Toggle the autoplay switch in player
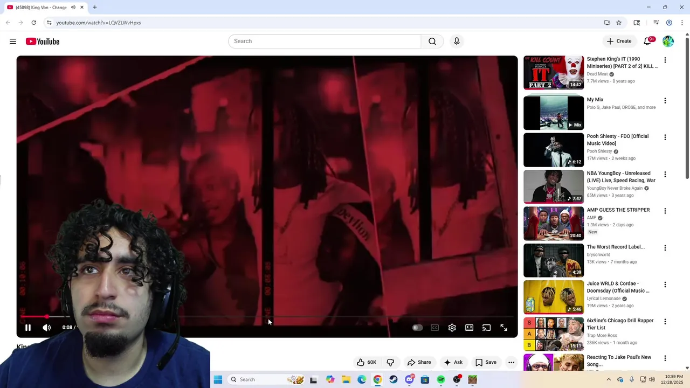The image size is (690, 388). [417, 328]
